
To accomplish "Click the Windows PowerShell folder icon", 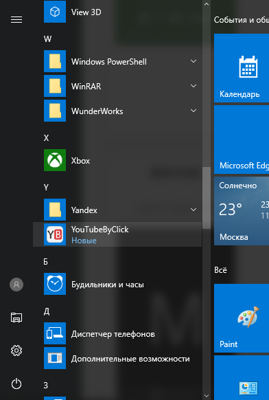I will 55,61.
